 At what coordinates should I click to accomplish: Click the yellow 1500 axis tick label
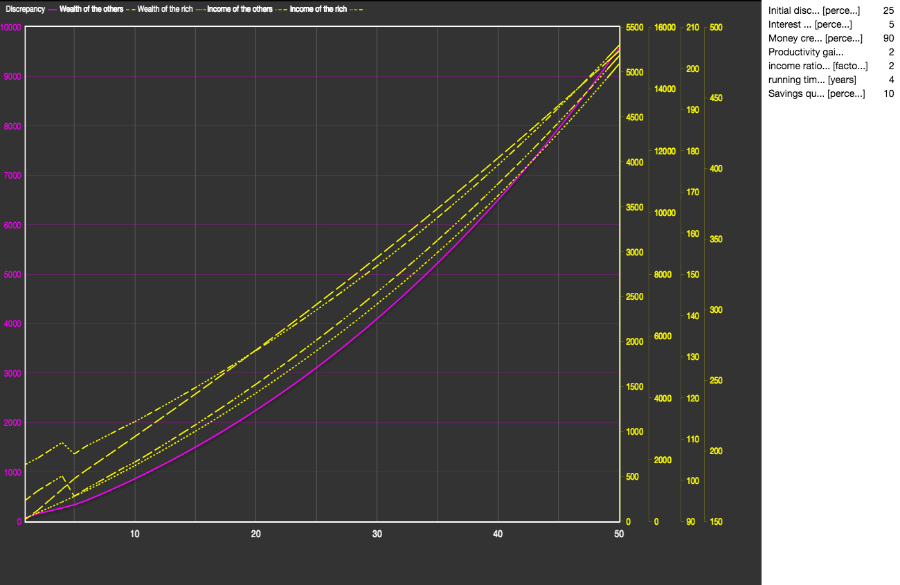tap(635, 387)
